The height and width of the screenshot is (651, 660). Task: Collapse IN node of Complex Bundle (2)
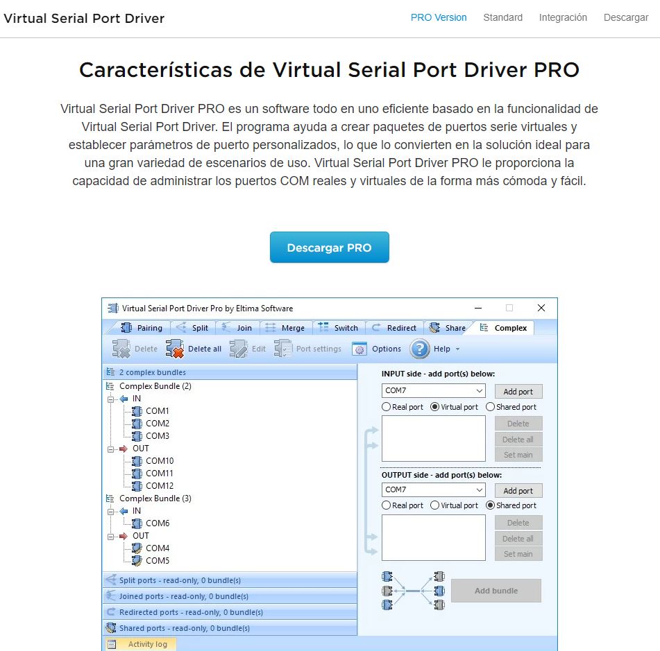click(110, 399)
